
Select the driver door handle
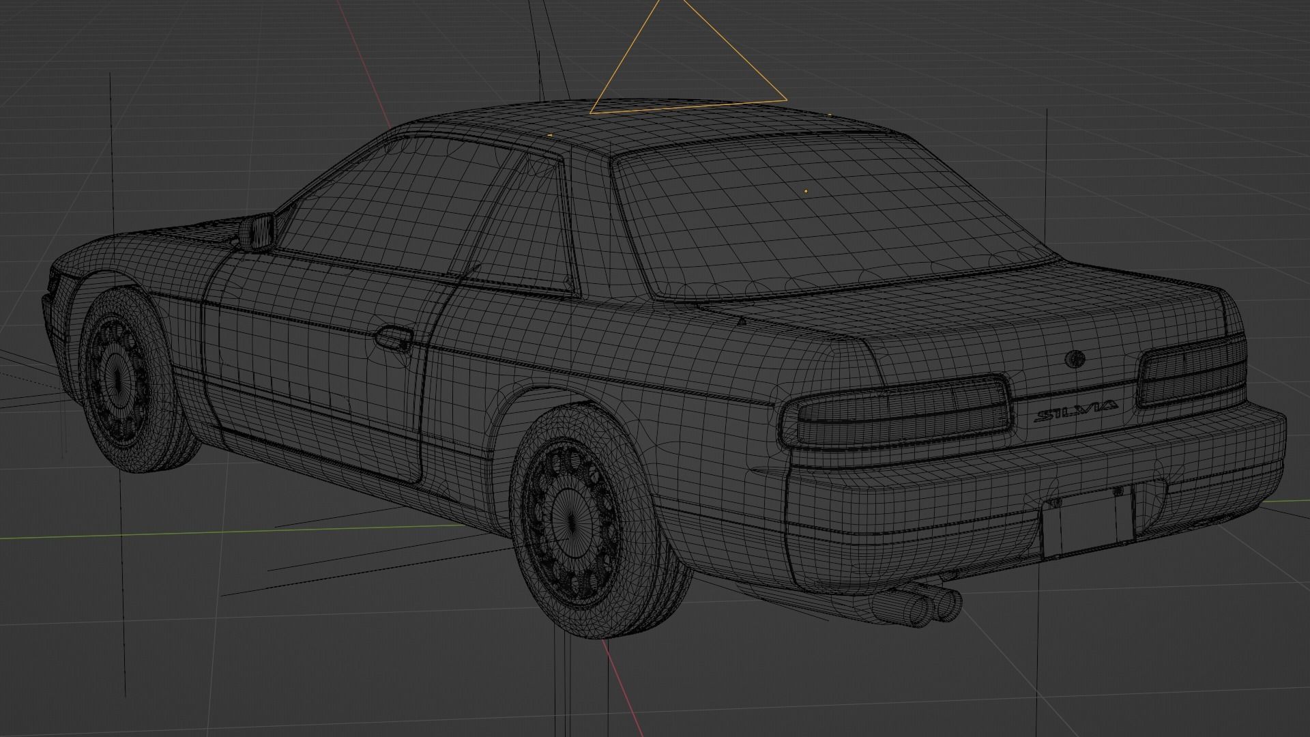(394, 338)
